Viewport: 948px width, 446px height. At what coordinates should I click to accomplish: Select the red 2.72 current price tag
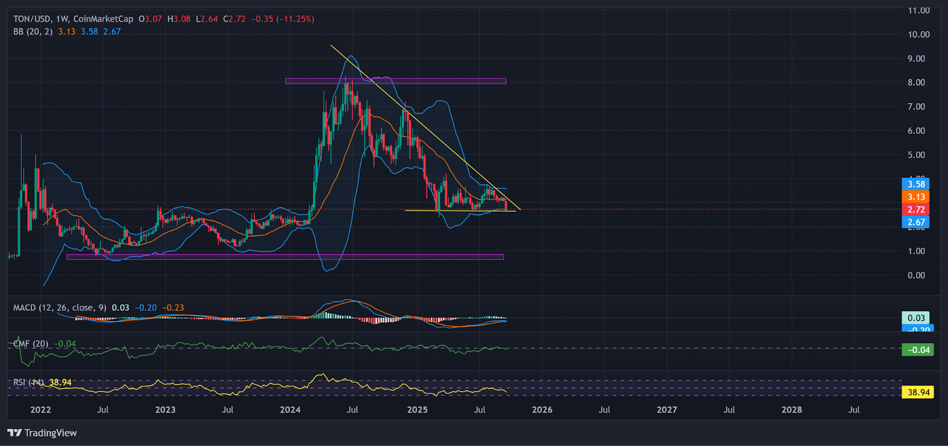tap(915, 210)
